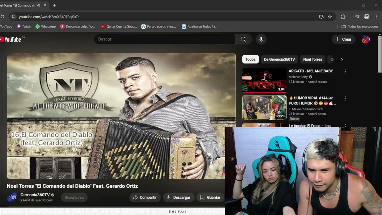This screenshot has height=215, width=382.
Task: Click the Guardar save button
Action: point(210,197)
